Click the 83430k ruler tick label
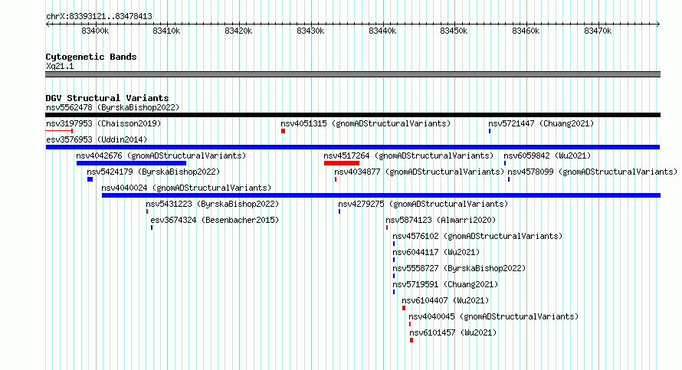 coord(310,31)
